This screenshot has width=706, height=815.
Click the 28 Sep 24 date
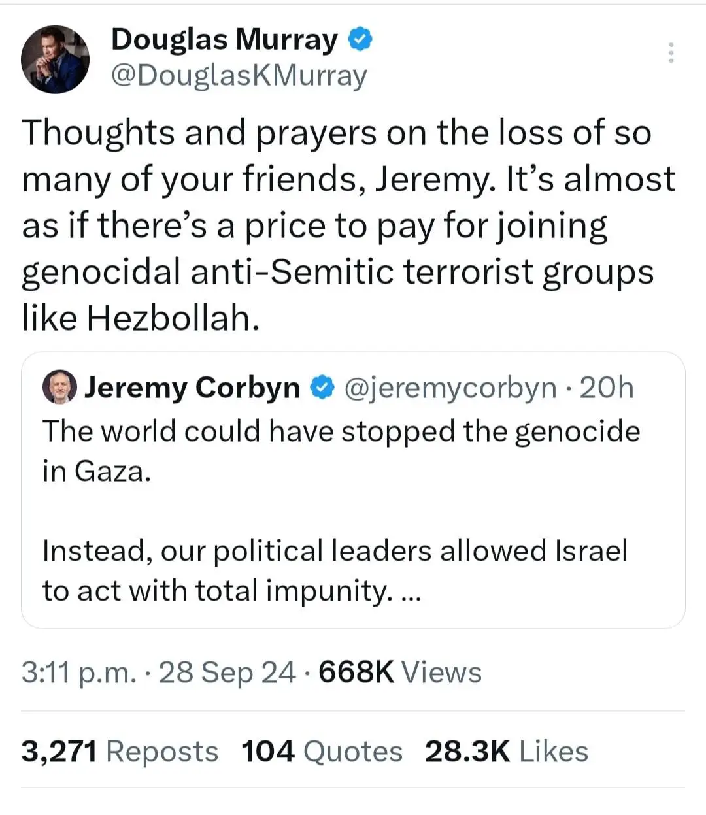(x=227, y=673)
